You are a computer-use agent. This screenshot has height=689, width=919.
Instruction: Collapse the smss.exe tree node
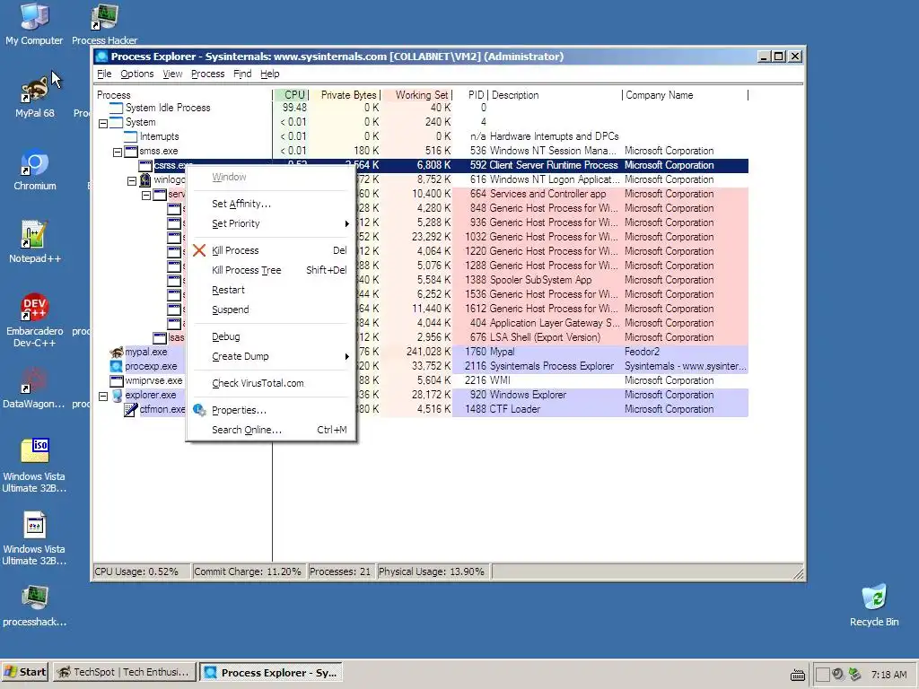coord(118,152)
